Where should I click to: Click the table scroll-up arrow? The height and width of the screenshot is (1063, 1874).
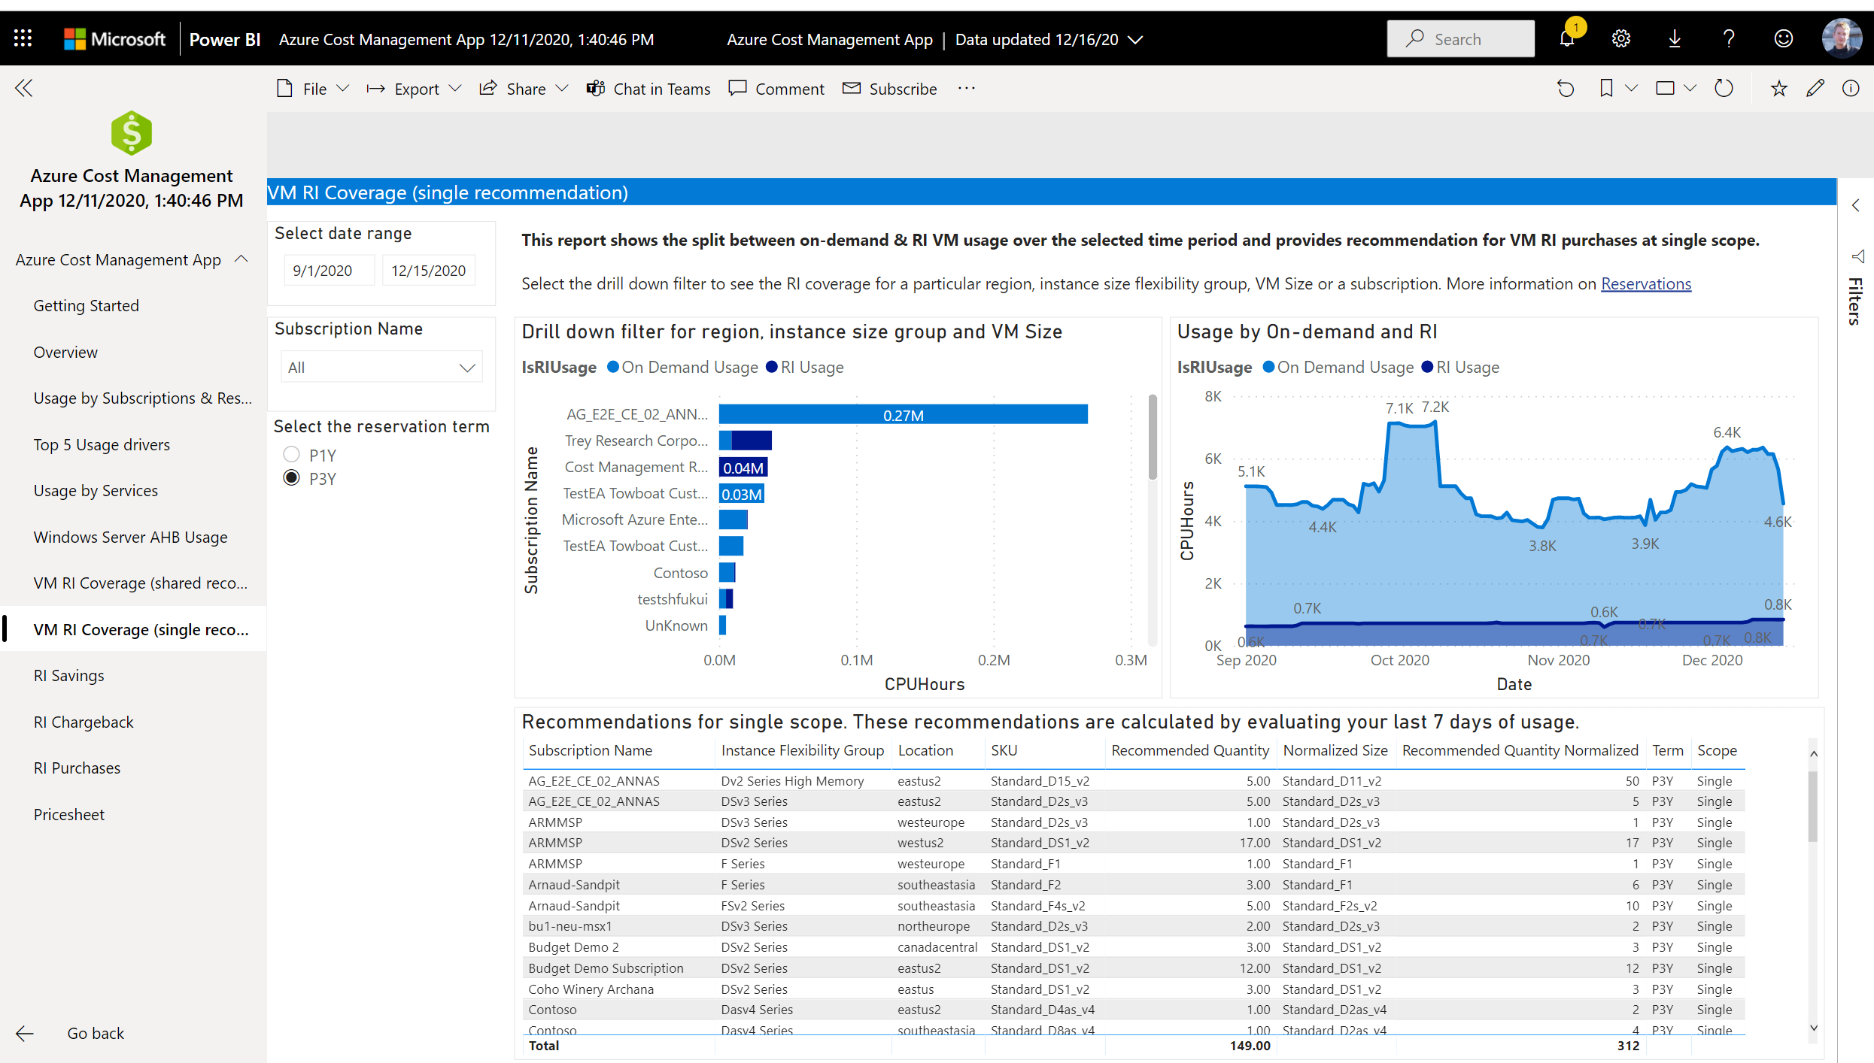click(x=1813, y=753)
